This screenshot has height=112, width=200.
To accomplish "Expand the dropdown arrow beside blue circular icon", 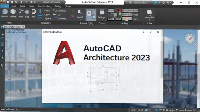I will (159, 2).
